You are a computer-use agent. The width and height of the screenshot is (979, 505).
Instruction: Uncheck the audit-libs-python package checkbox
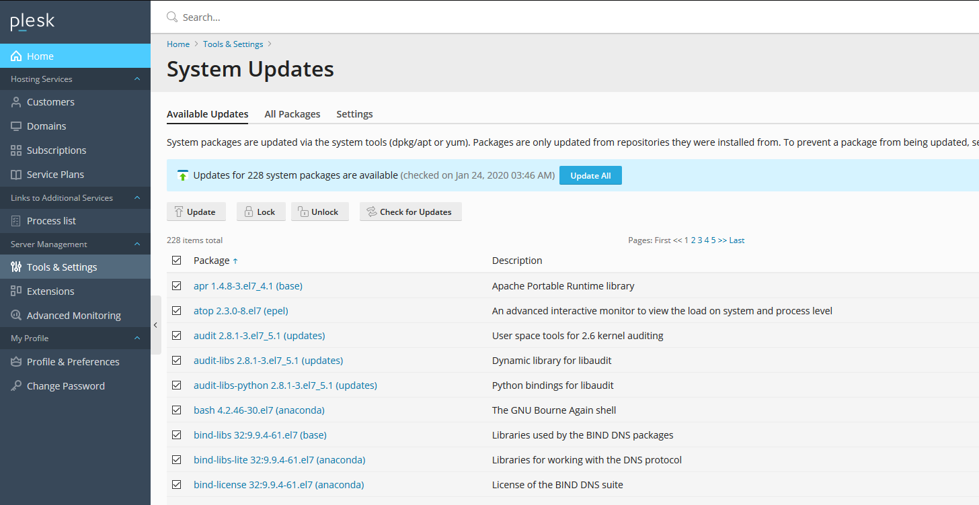[177, 385]
